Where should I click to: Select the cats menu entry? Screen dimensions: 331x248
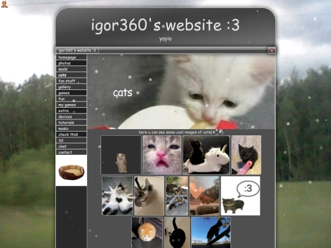(x=71, y=75)
